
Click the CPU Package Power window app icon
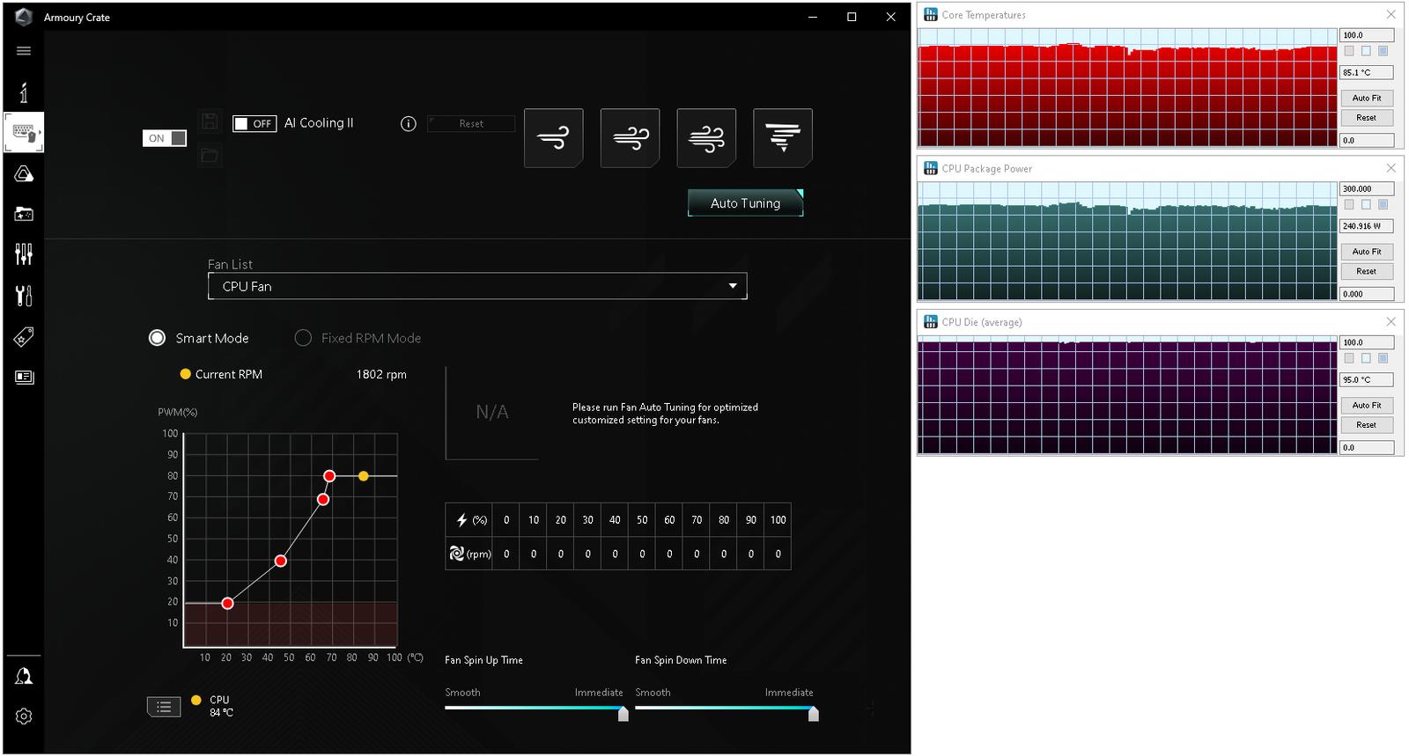(x=930, y=168)
